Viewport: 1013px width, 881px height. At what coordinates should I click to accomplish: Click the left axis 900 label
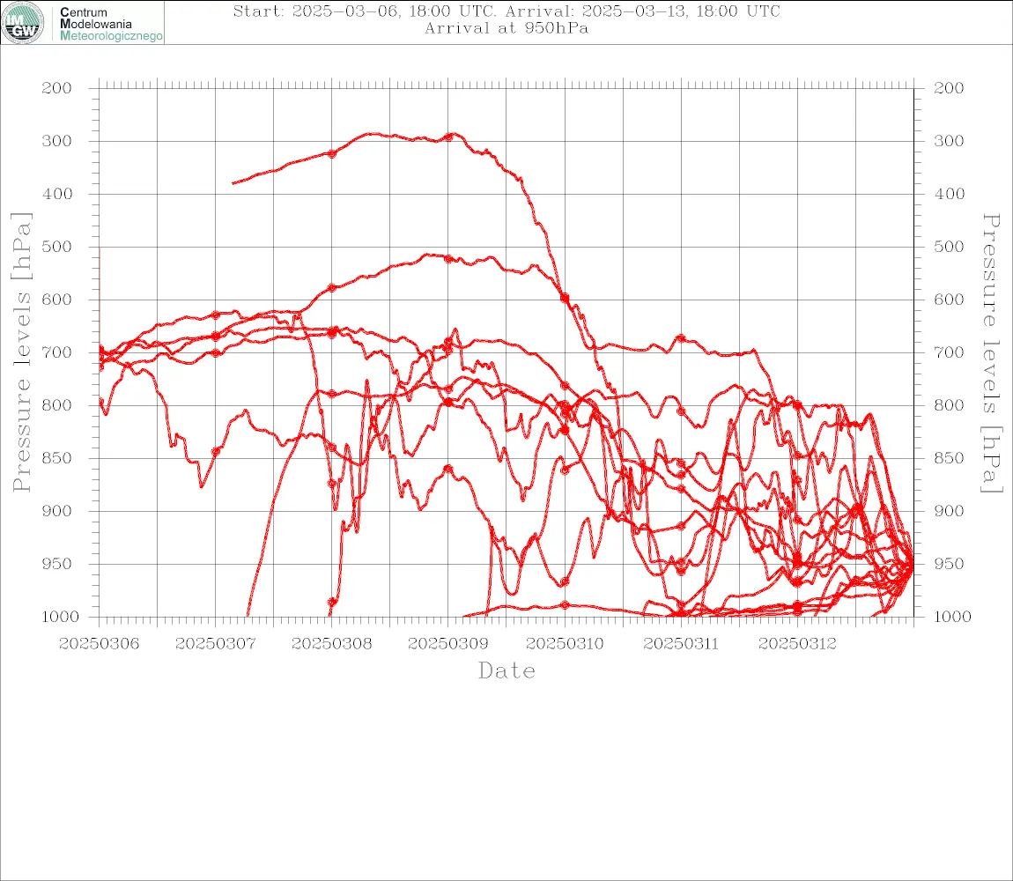56,511
